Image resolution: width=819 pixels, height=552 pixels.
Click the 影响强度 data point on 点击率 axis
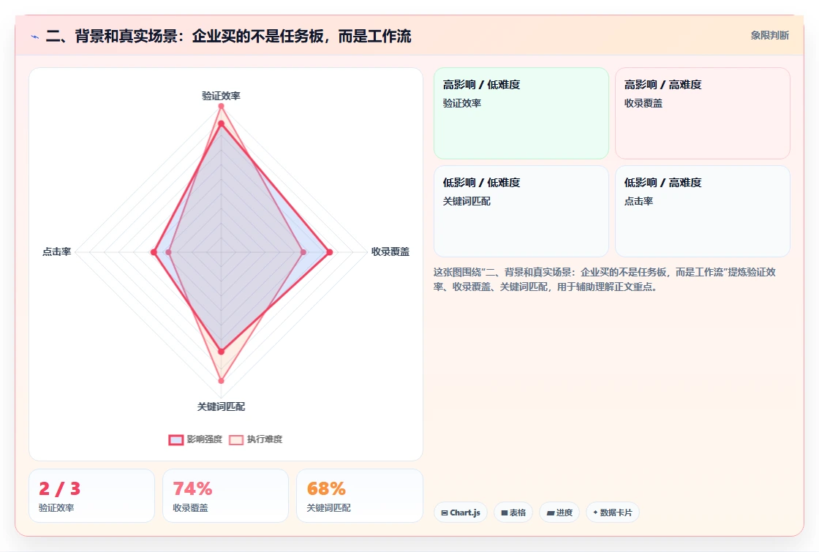154,252
